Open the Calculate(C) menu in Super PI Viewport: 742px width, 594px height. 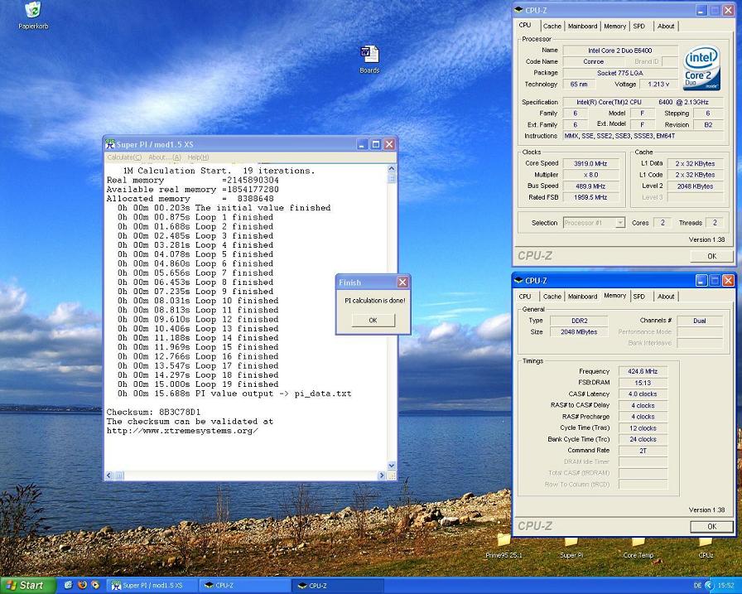(124, 157)
